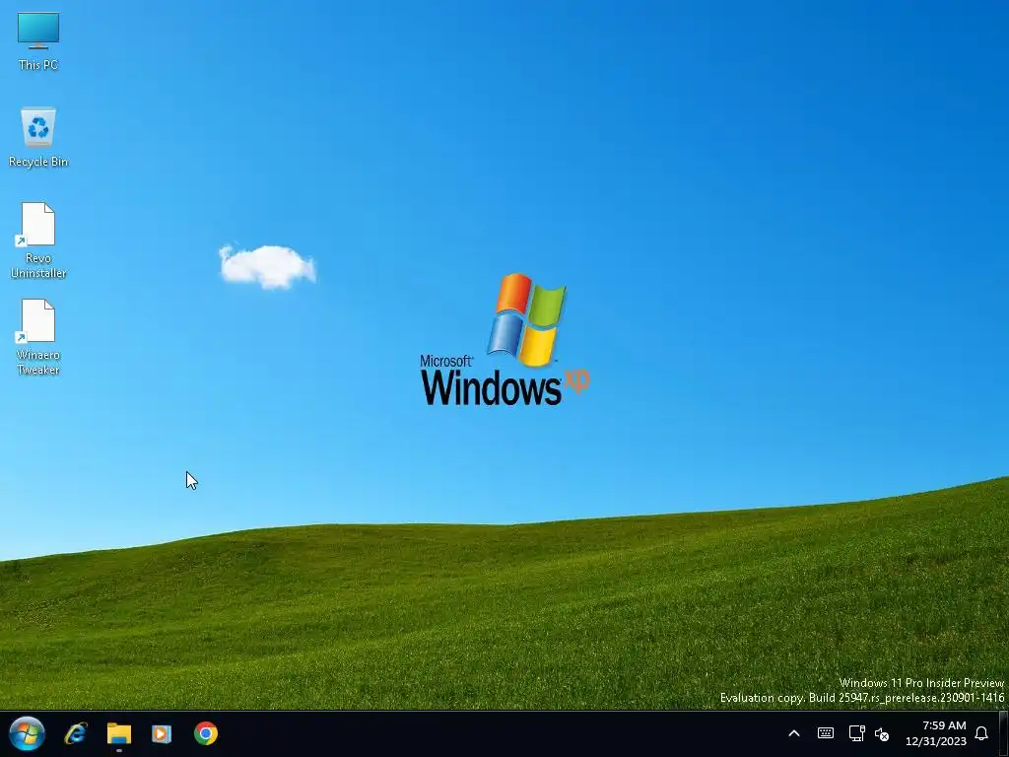Select the Revo Uninstaller shortcut
This screenshot has height=757, width=1009.
pos(38,241)
